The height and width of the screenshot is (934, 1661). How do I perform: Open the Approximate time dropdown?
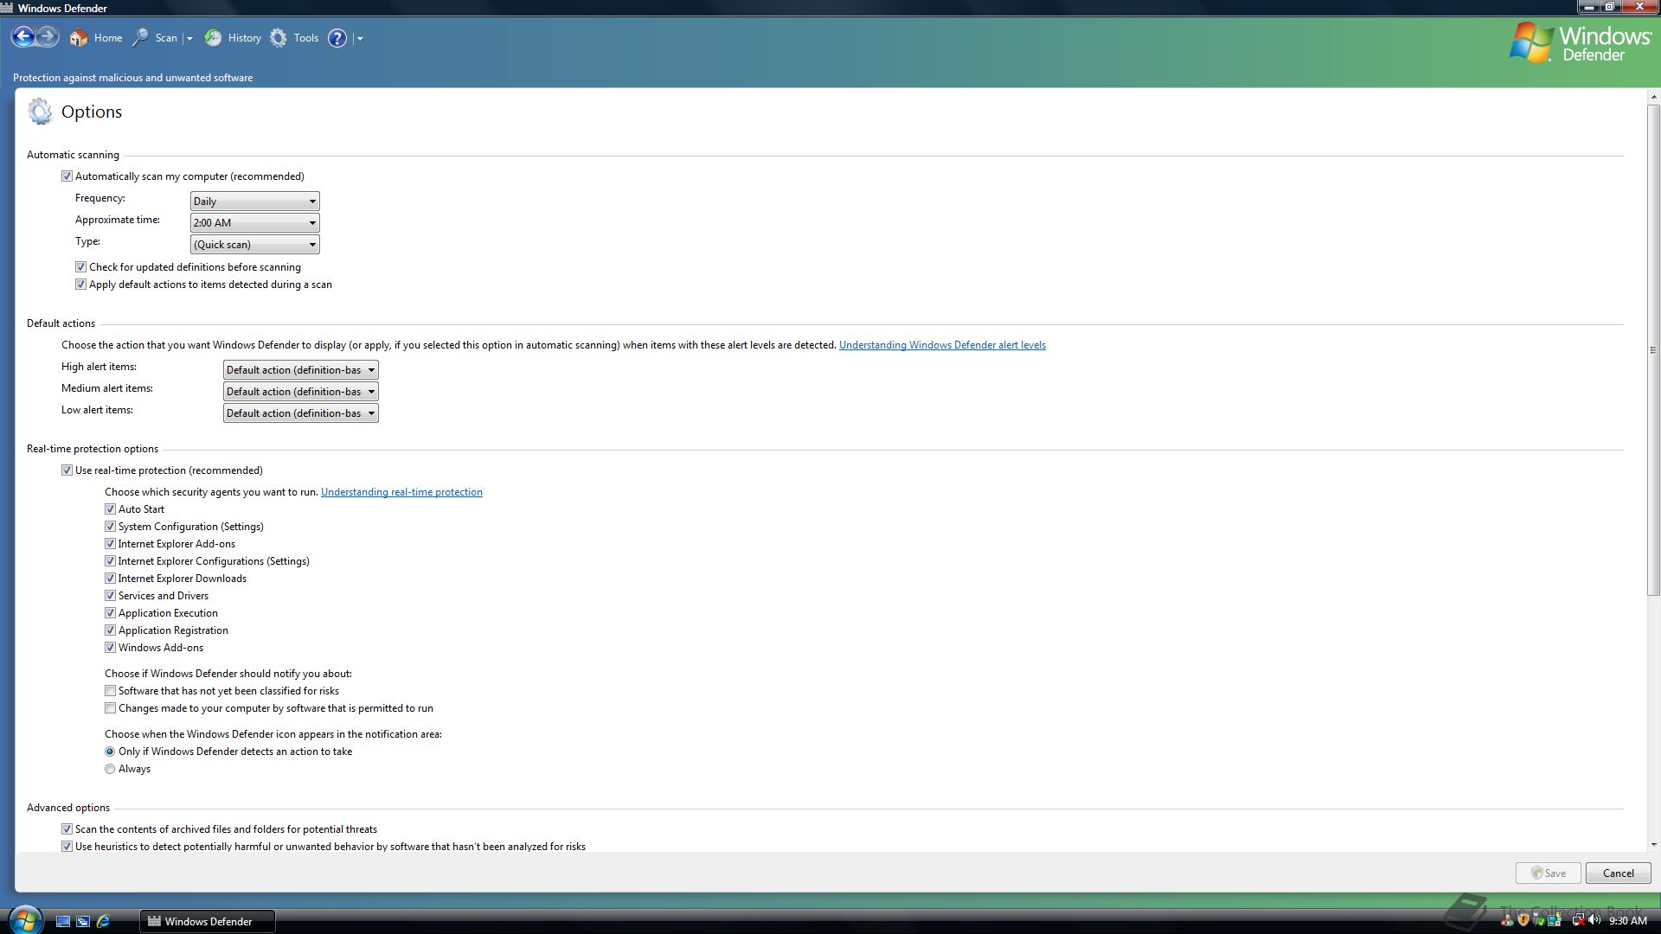coord(254,223)
